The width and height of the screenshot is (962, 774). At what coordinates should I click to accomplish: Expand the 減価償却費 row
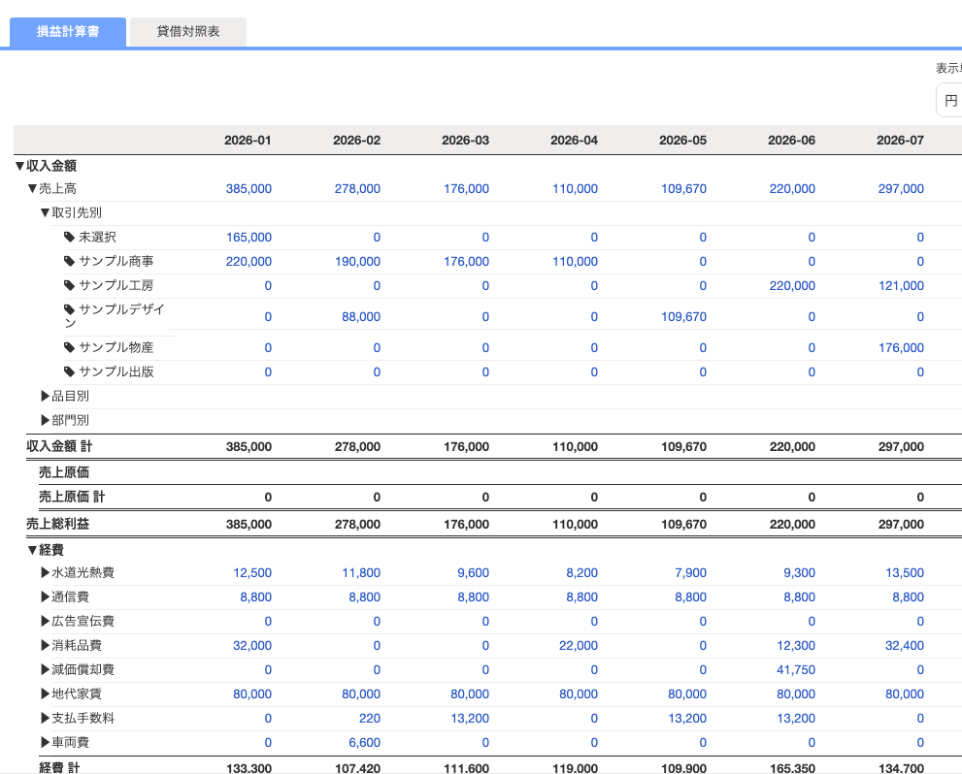pyautogui.click(x=45, y=669)
